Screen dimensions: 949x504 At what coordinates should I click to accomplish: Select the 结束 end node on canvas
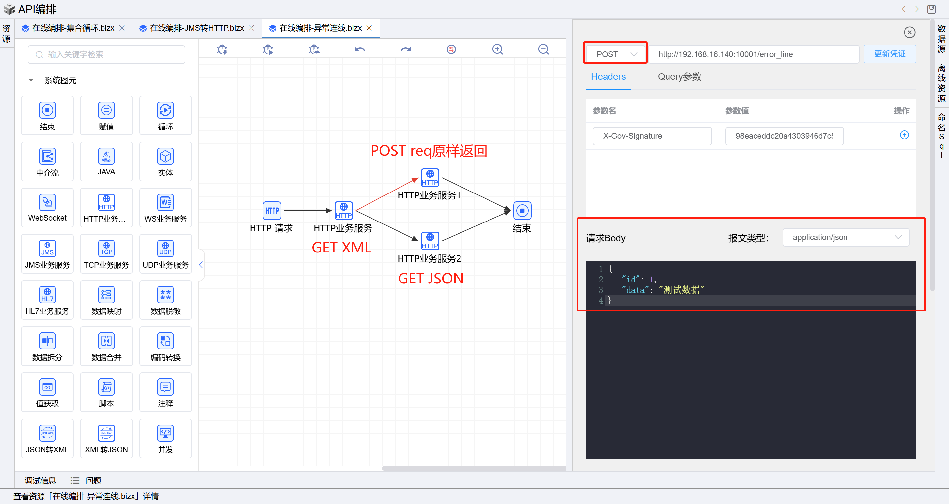click(522, 211)
